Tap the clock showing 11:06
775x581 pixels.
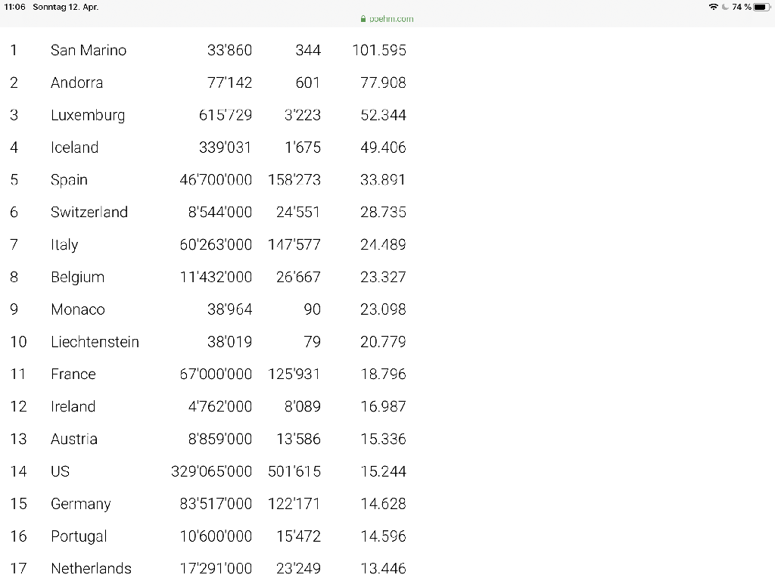pos(14,7)
